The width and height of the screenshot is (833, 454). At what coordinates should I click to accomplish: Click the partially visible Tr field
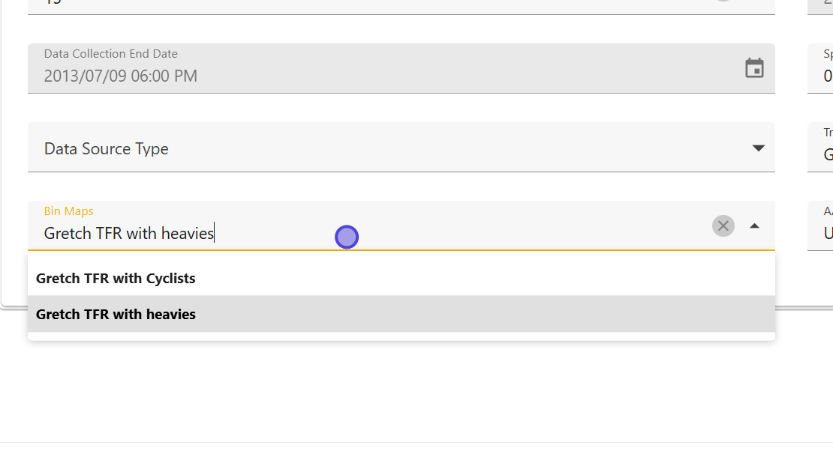pyautogui.click(x=822, y=146)
